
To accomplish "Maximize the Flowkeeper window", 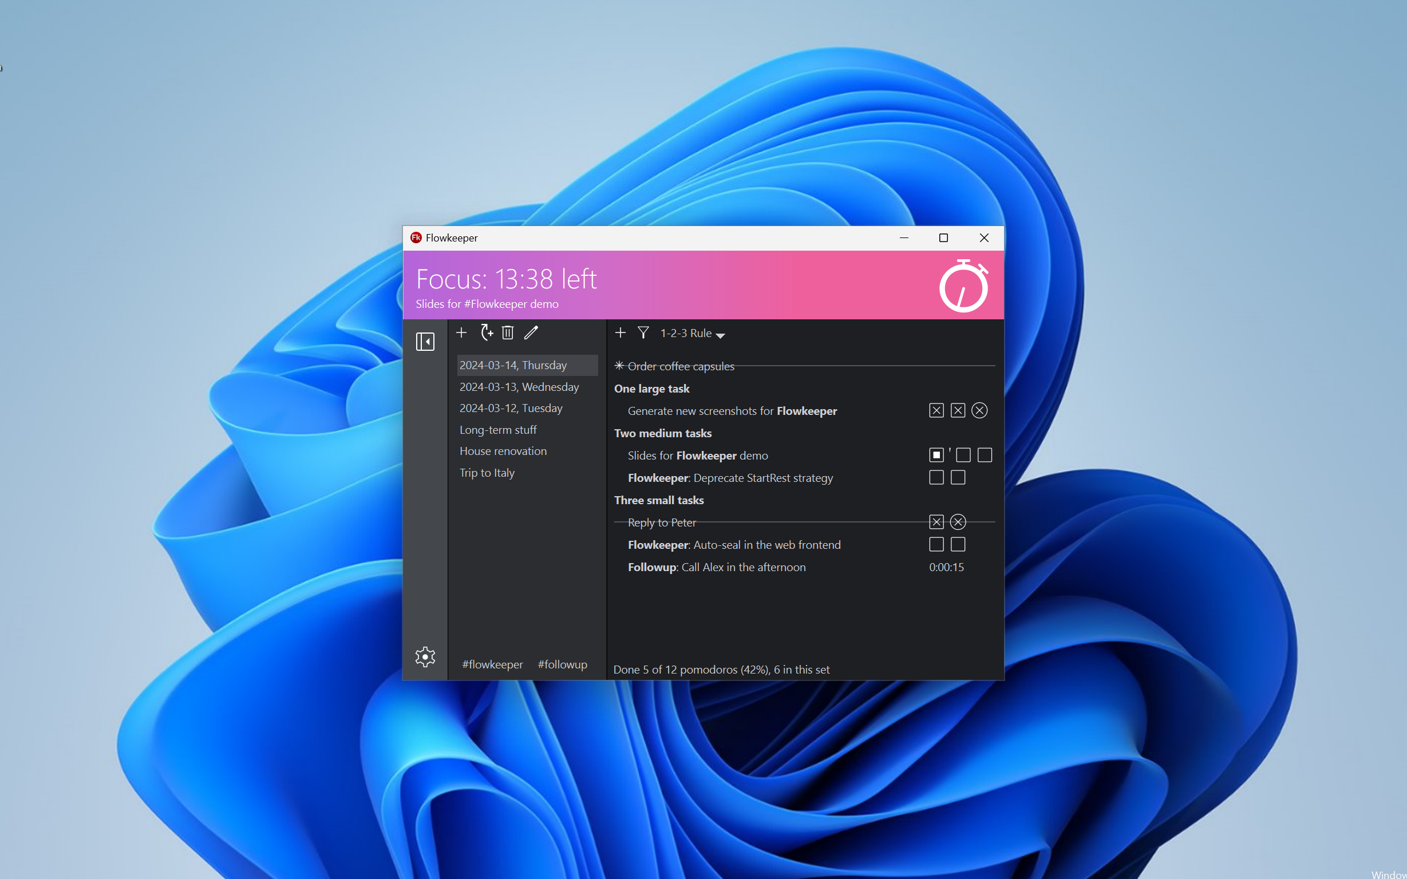I will tap(943, 237).
